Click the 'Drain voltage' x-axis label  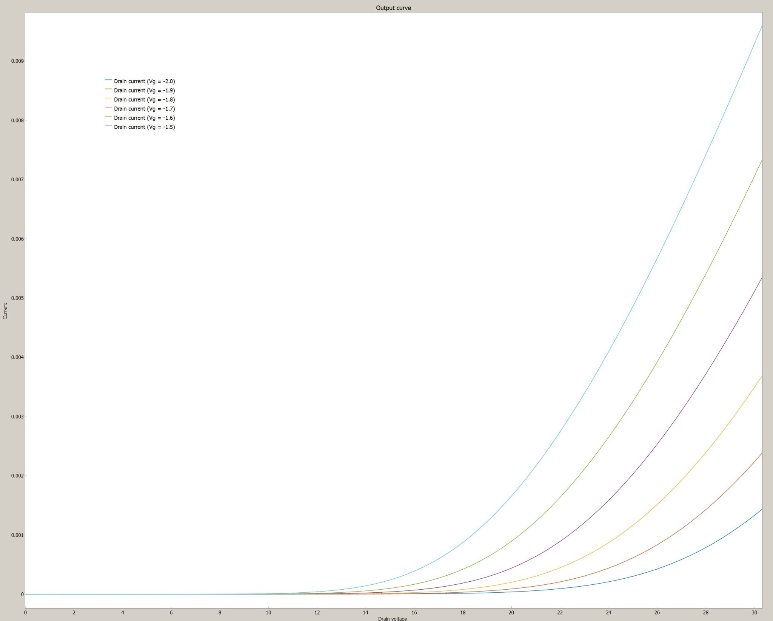tap(393, 618)
